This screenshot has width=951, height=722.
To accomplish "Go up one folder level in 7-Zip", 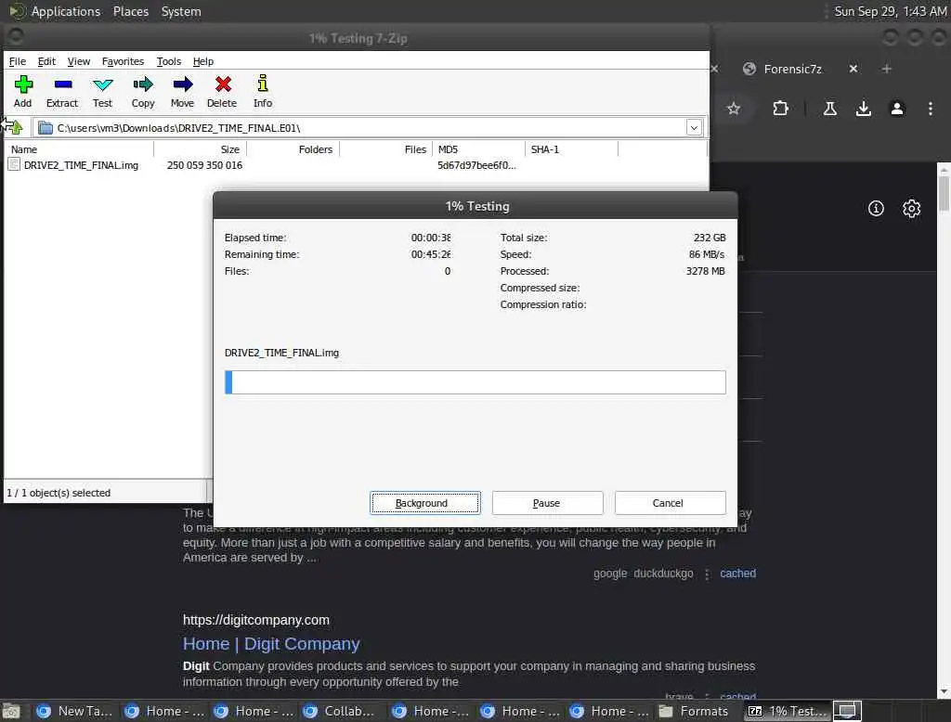I will pos(15,127).
